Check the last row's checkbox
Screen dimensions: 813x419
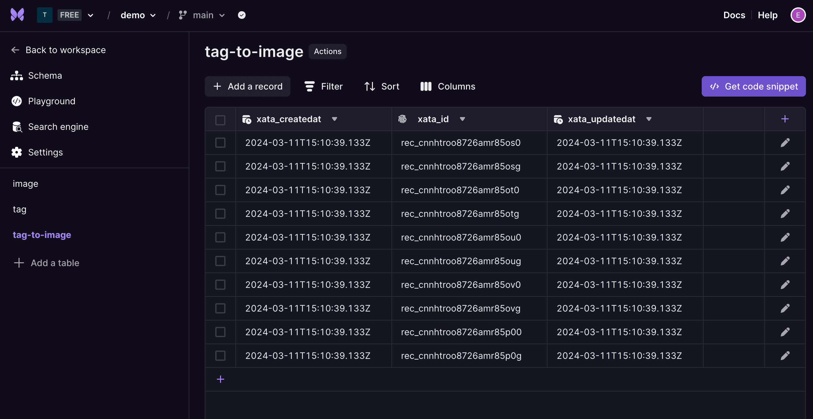pyautogui.click(x=220, y=355)
